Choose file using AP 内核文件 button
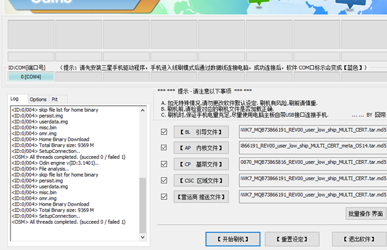Screen dimensions: 387x250 coord(201,148)
